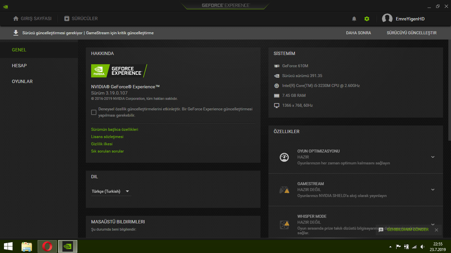Click the 1366 x 768, 60Hz text

[297, 105]
